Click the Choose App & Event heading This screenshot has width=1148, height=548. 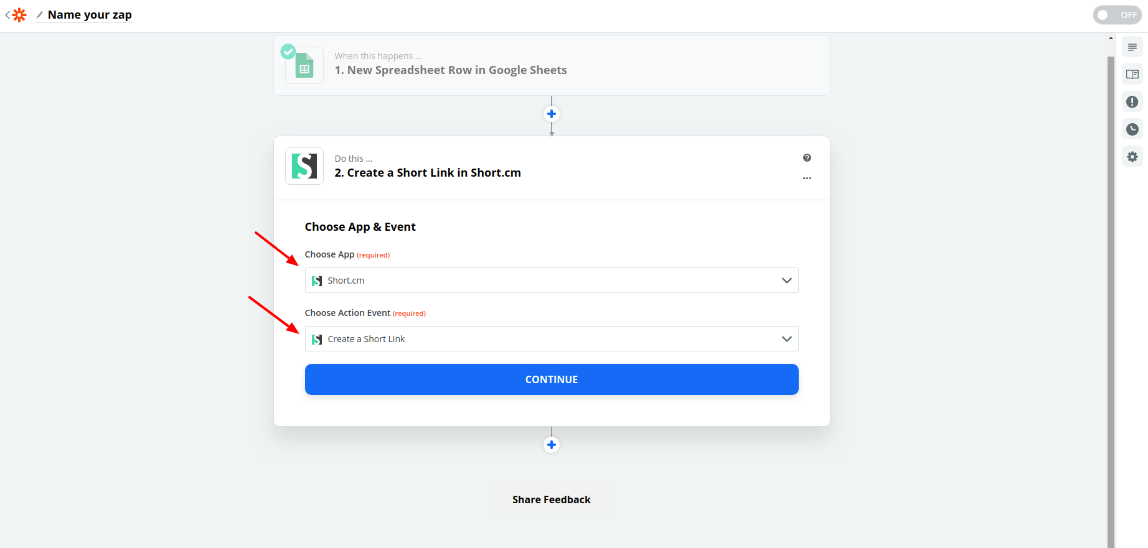click(360, 227)
